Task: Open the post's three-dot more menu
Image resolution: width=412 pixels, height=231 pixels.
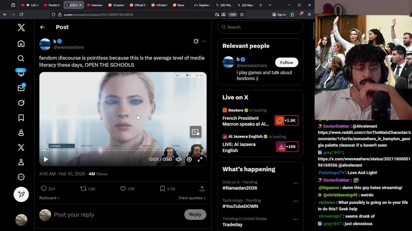Action: (204, 41)
